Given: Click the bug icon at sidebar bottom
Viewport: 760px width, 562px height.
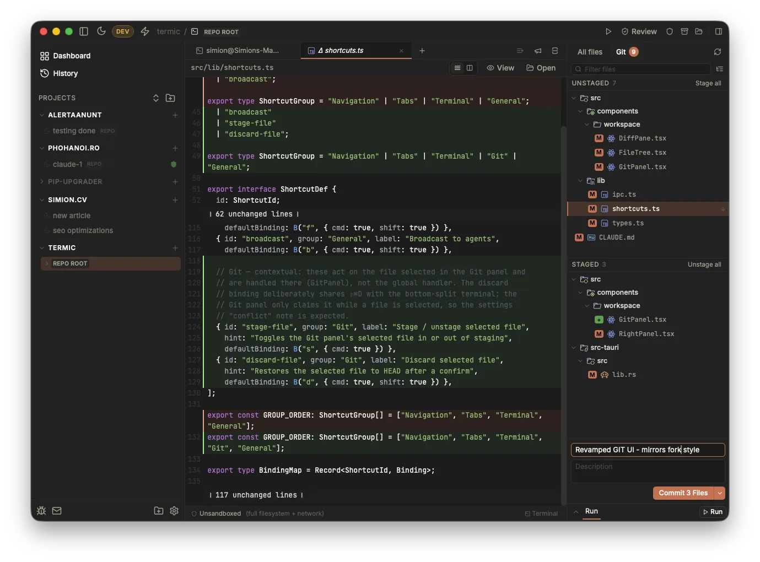Looking at the screenshot, I should (x=41, y=511).
